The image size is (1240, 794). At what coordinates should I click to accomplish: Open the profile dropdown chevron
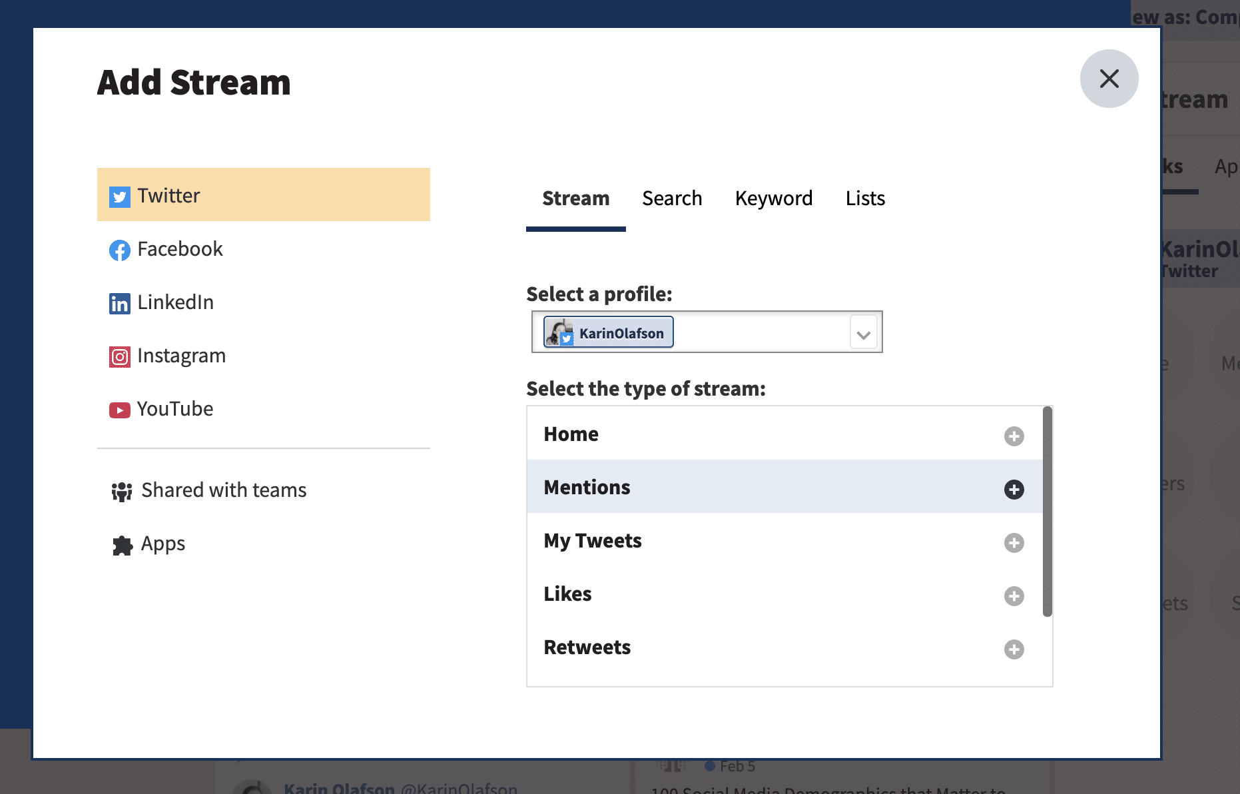coord(864,334)
